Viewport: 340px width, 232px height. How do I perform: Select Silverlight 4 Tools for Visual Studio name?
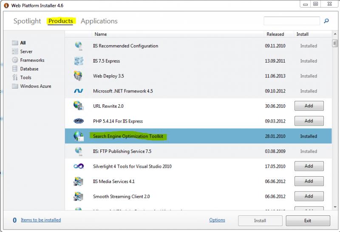[x=132, y=166]
